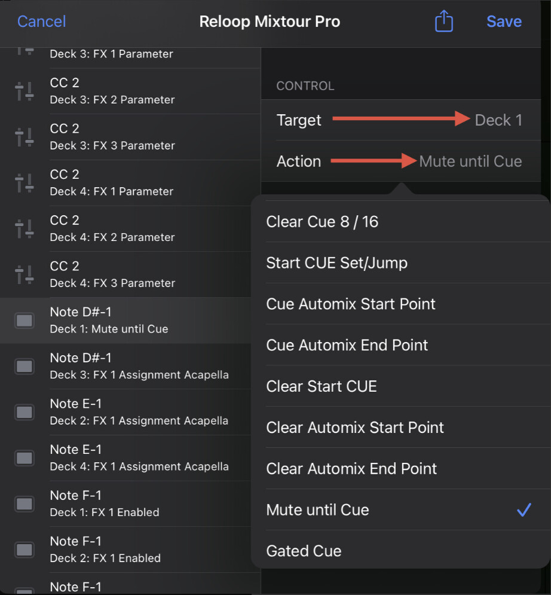Click slider icon for Deck 3 FX 2 Parameter
This screenshot has height=595, width=551.
click(x=25, y=91)
